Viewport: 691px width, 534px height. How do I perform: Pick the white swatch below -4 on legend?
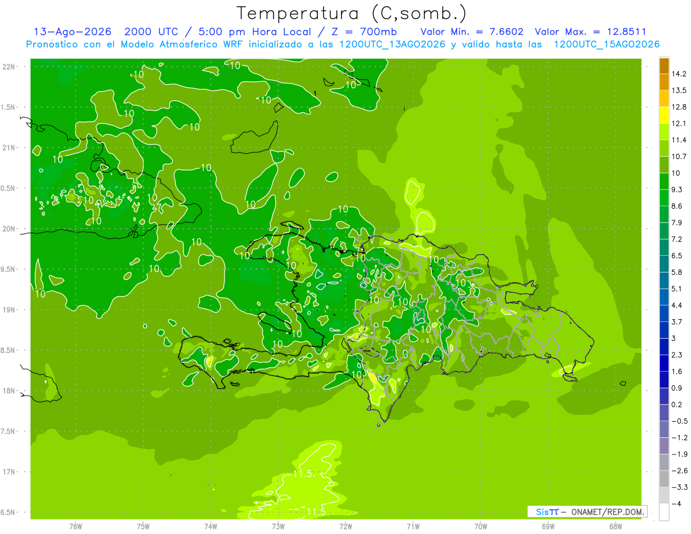tap(664, 512)
